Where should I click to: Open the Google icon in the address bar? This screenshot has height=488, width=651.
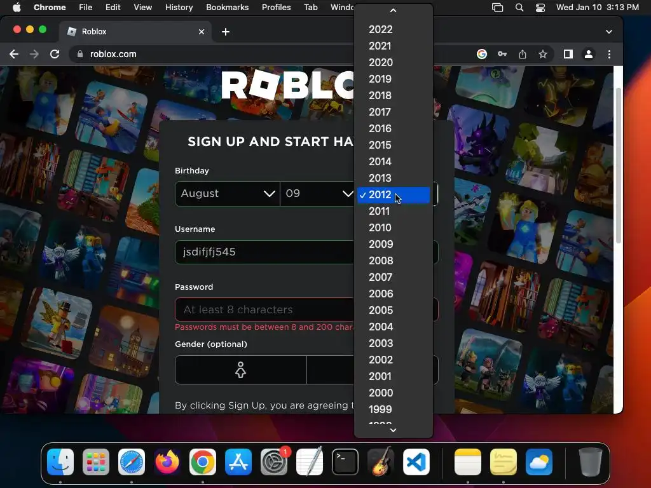pos(482,55)
